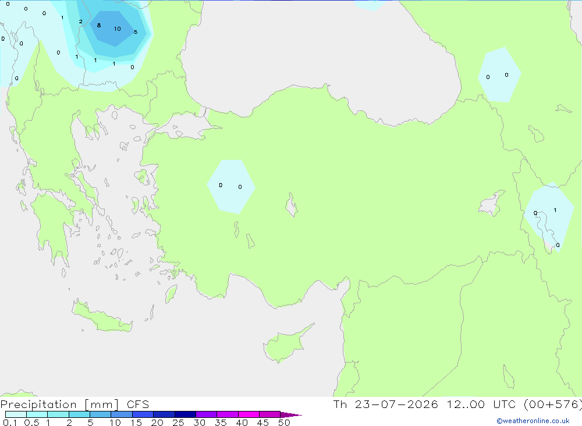Click the '(00+576)' forecast offset text

[x=553, y=404]
